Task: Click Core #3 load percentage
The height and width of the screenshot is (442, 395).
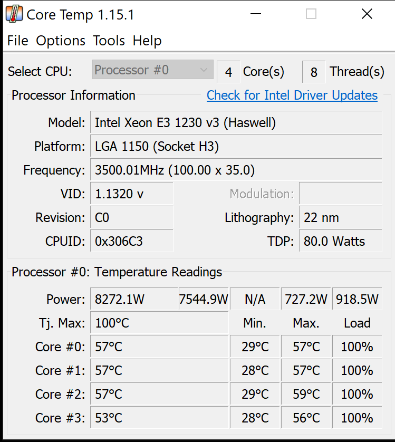Action: point(357,418)
